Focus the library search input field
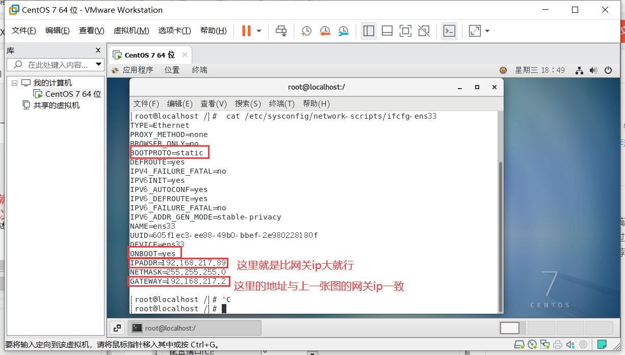The height and width of the screenshot is (355, 625). [57, 65]
